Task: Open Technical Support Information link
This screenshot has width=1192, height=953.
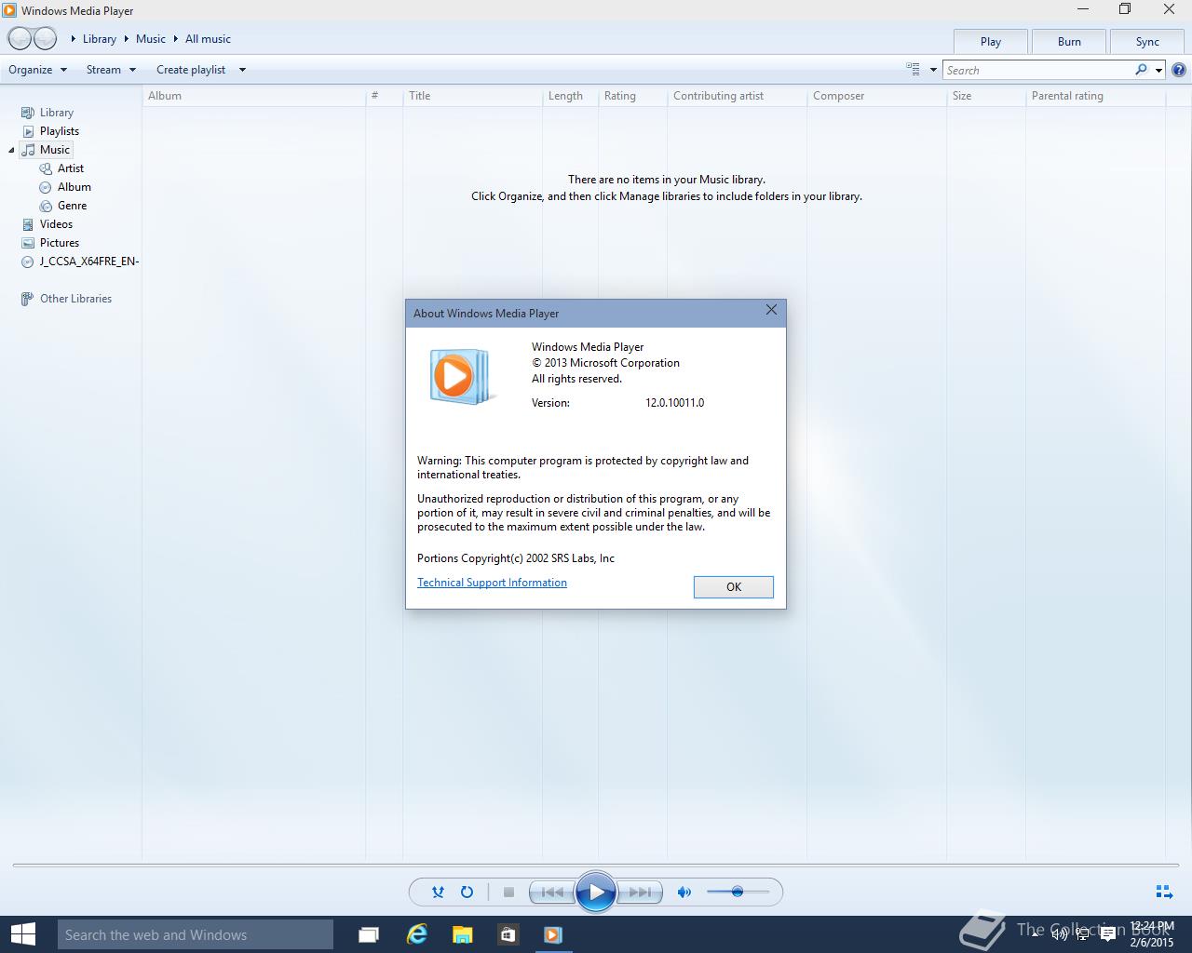Action: click(492, 583)
